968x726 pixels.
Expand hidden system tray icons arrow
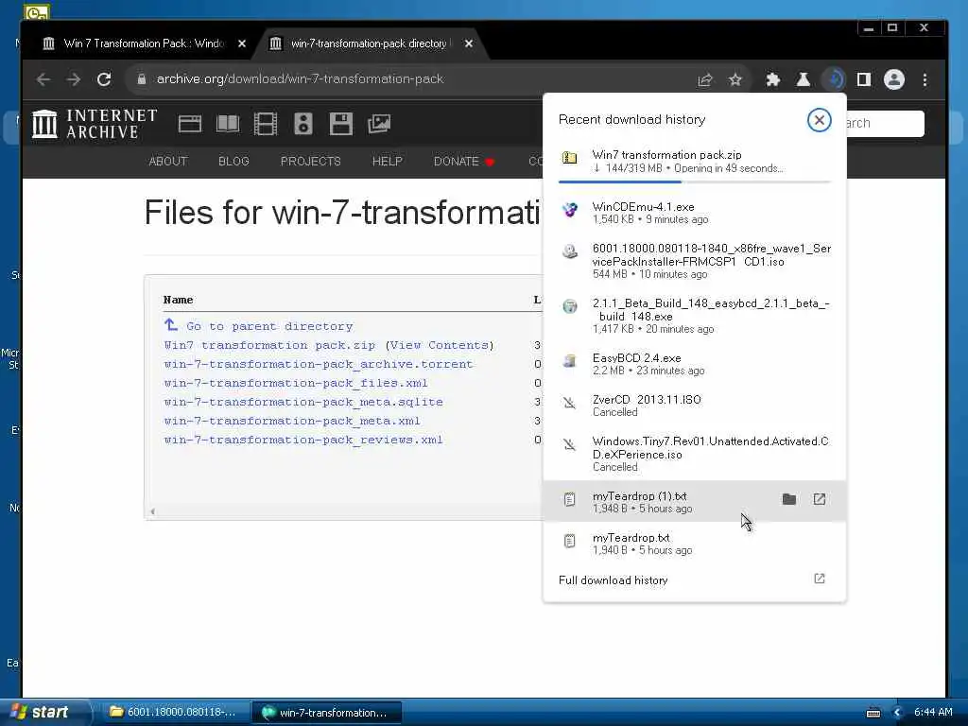pyautogui.click(x=897, y=713)
